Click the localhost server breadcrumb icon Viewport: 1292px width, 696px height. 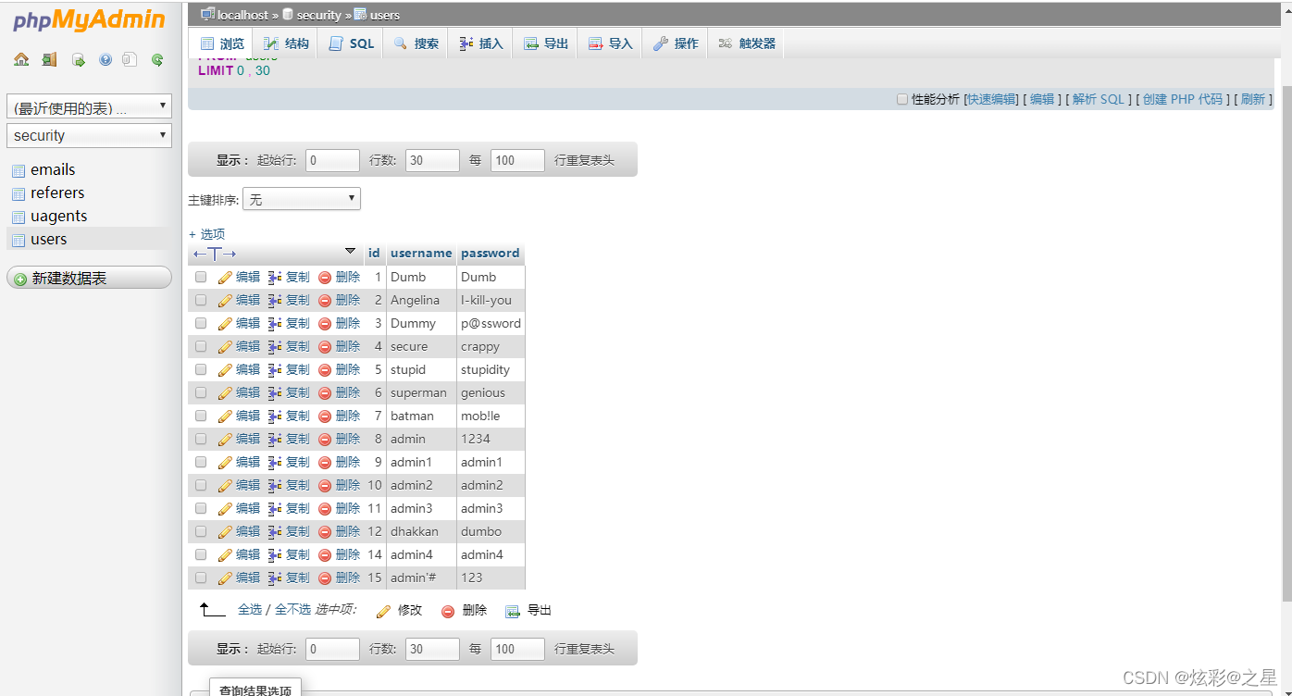(x=208, y=14)
